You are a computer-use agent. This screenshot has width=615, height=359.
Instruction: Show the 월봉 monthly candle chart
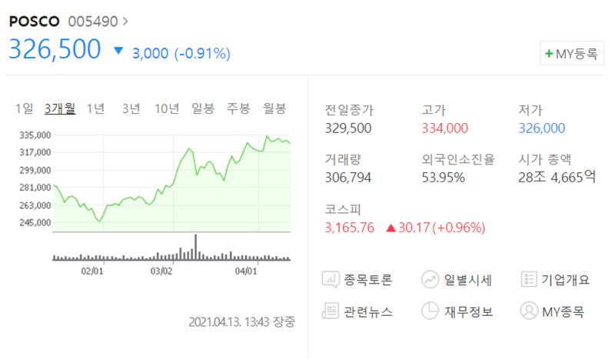click(x=274, y=108)
